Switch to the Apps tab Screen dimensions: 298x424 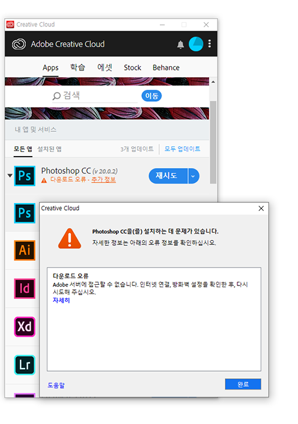click(x=50, y=67)
